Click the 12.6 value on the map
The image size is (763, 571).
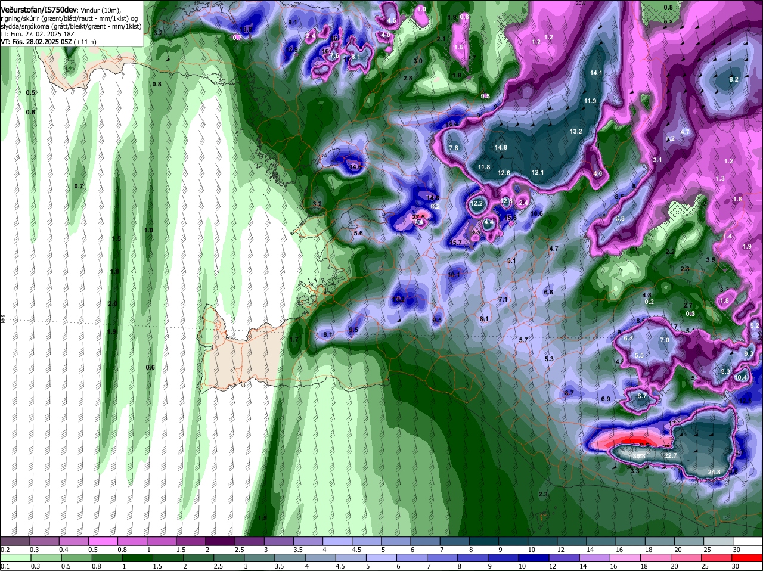pyautogui.click(x=504, y=173)
